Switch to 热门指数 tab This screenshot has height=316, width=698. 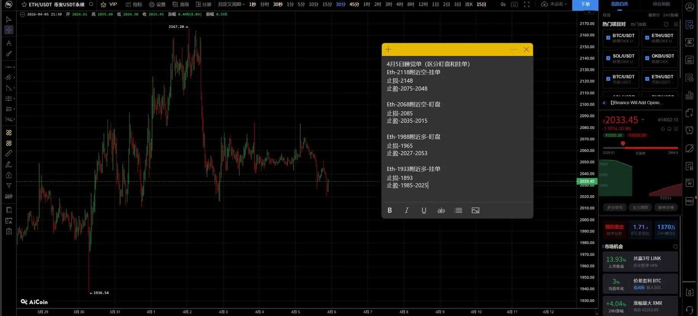click(638, 24)
